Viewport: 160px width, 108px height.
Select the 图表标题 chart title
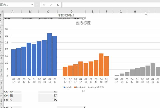click(x=83, y=23)
